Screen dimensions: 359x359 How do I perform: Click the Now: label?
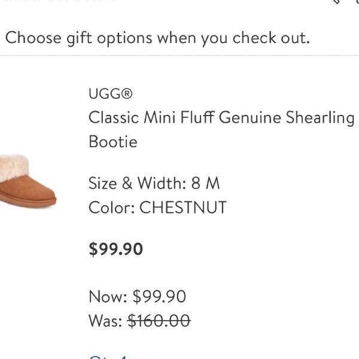tap(108, 297)
